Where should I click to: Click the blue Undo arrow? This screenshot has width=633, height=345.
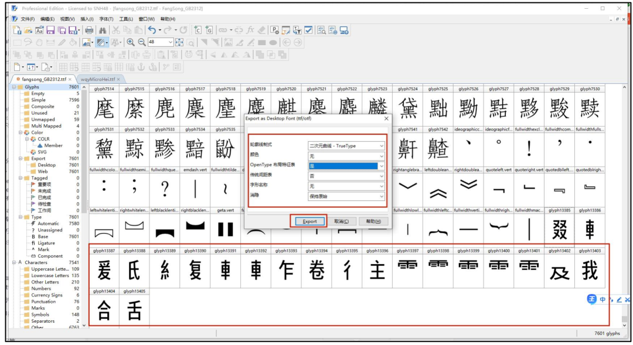click(x=152, y=30)
